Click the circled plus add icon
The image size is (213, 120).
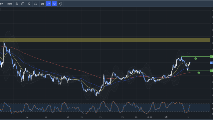[x=23, y=4]
